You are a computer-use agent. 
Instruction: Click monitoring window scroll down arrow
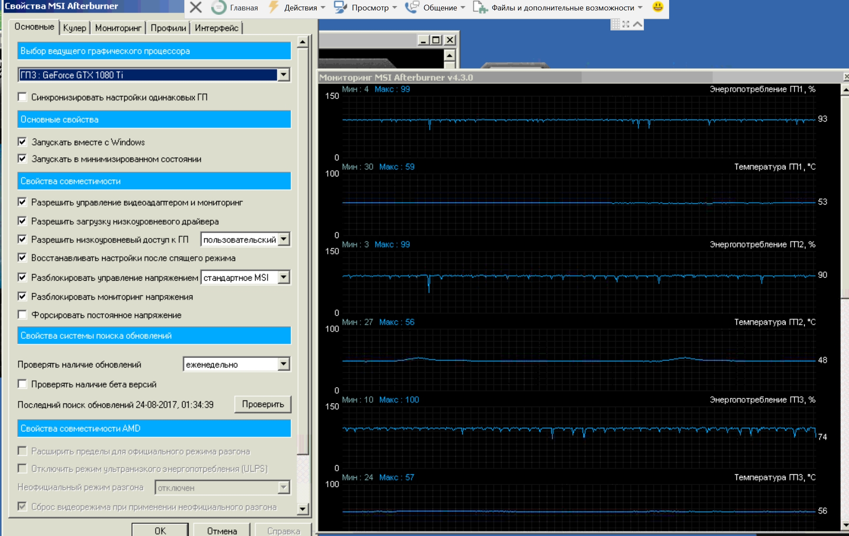[x=845, y=525]
